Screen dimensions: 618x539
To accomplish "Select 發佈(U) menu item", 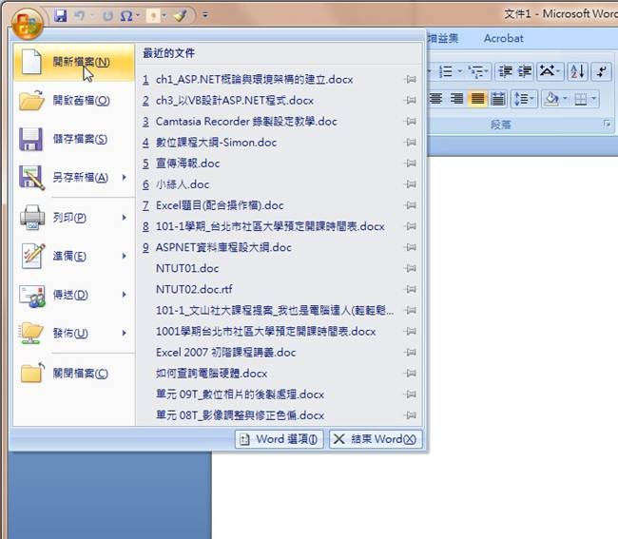I will point(74,334).
